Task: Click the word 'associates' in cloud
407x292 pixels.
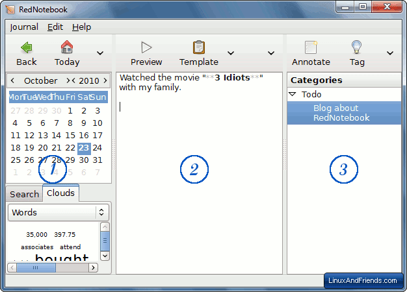Action: click(x=37, y=247)
